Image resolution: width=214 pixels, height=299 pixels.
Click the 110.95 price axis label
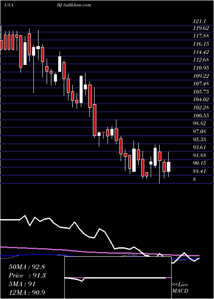201,68
